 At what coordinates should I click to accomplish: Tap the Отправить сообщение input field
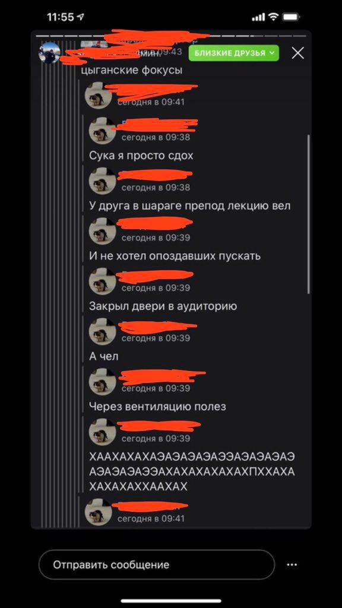pos(156,565)
